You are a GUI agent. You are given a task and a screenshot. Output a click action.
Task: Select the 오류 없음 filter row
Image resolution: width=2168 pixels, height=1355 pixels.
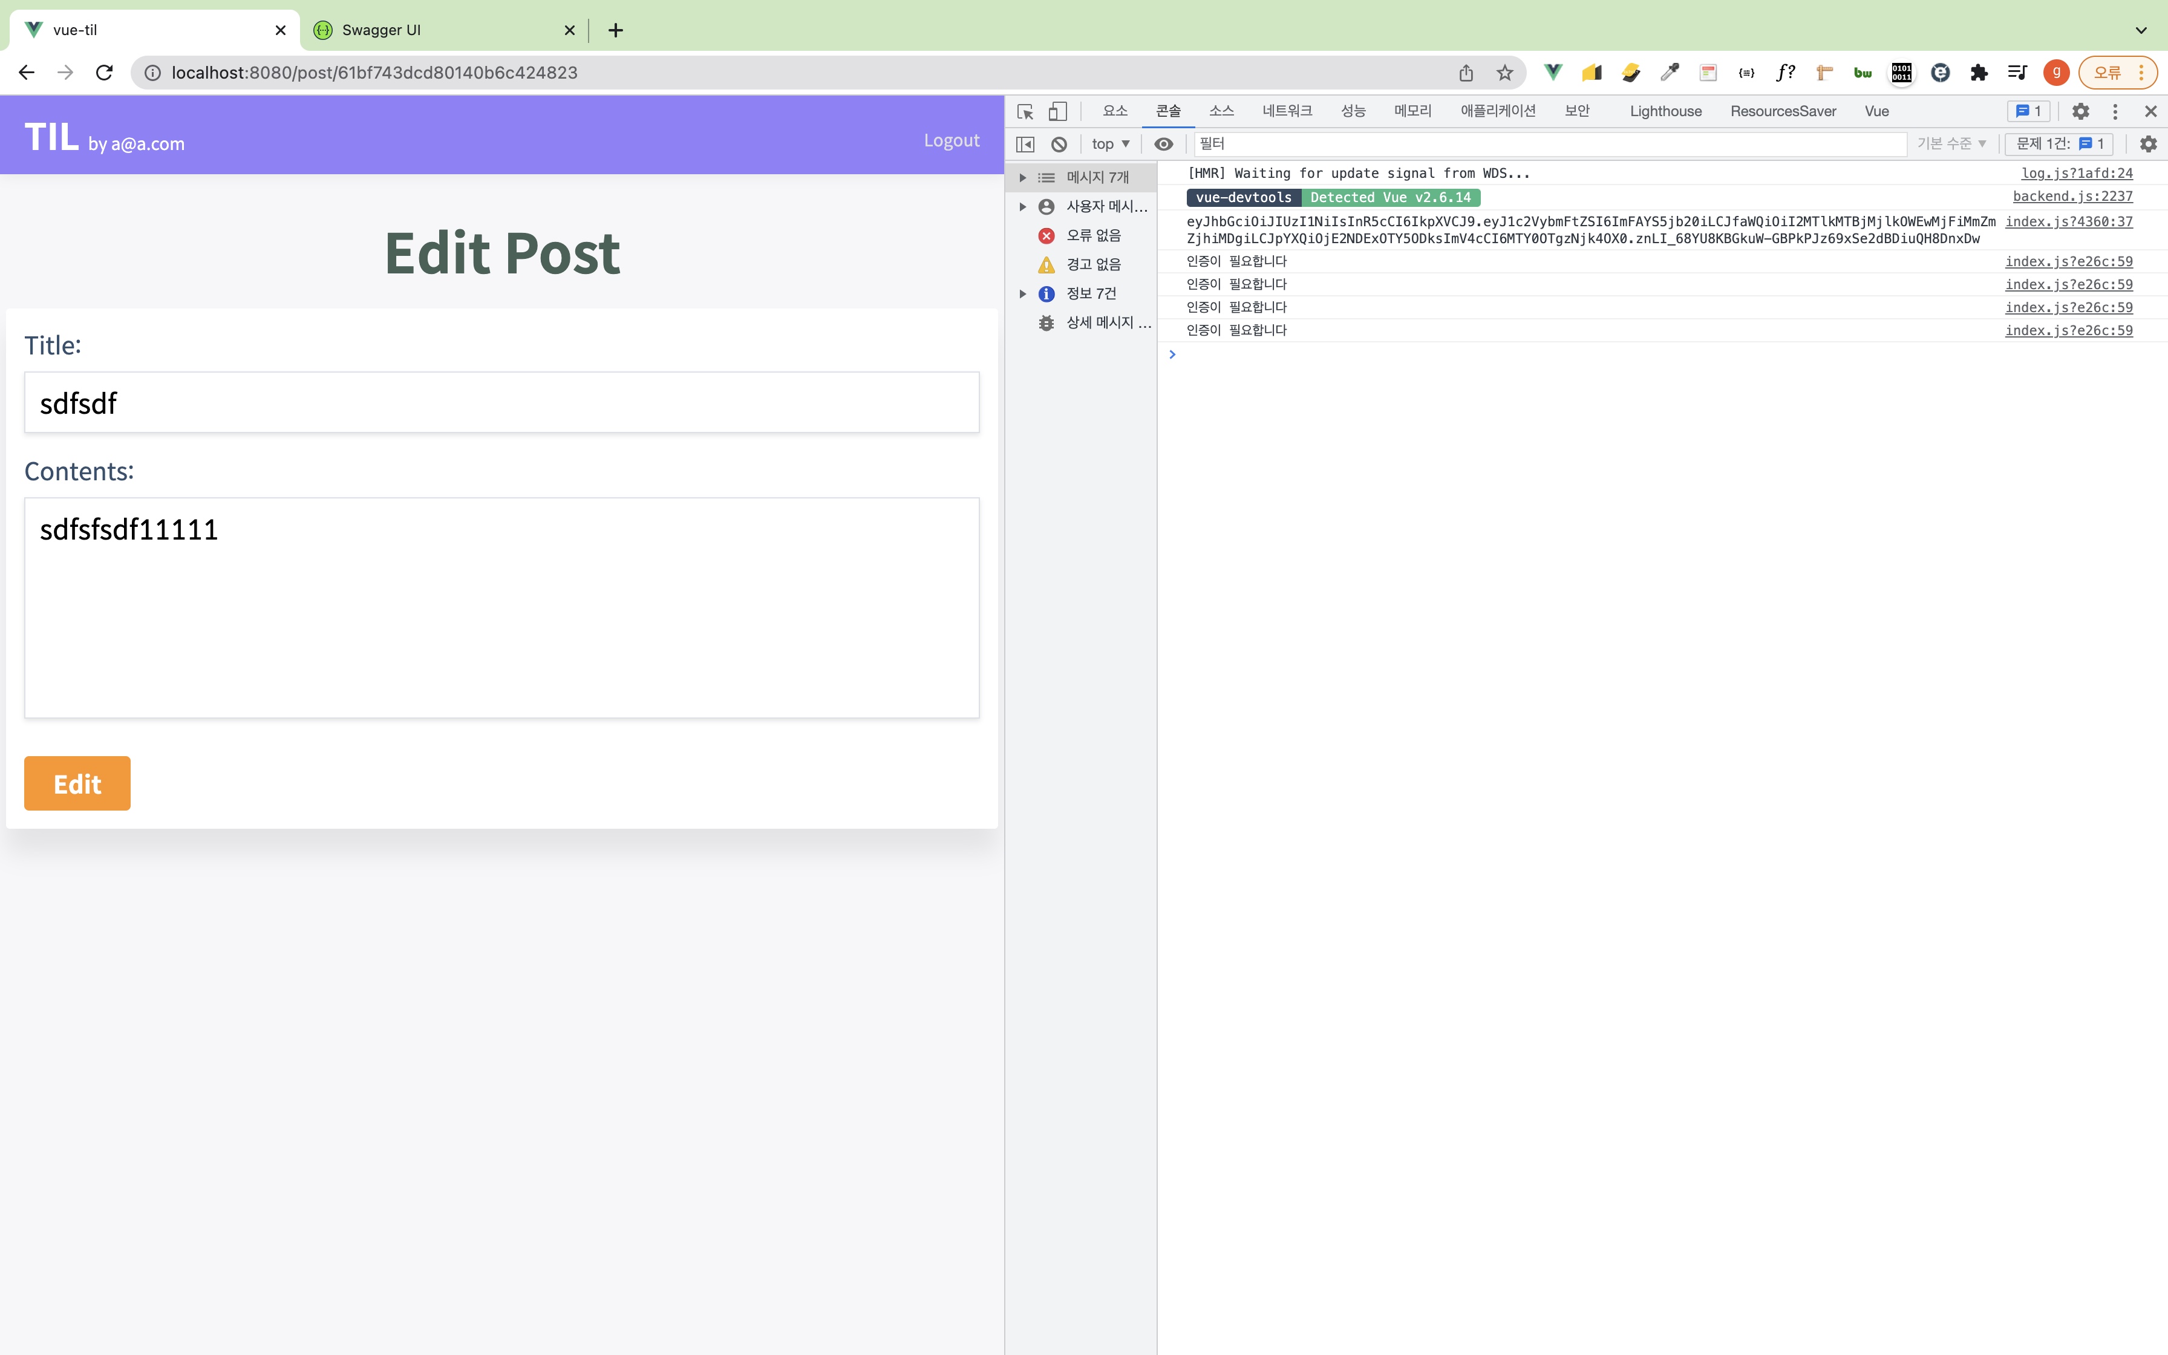(1082, 236)
